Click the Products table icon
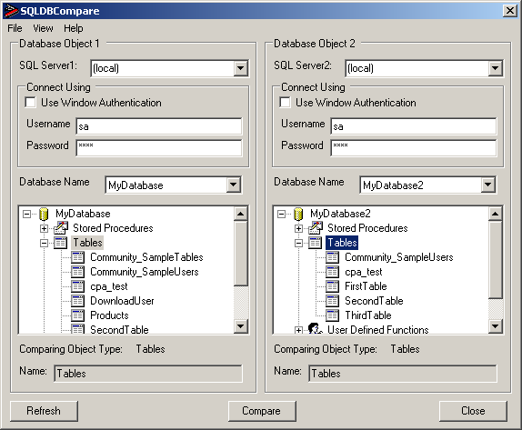The image size is (522, 430). (x=78, y=315)
